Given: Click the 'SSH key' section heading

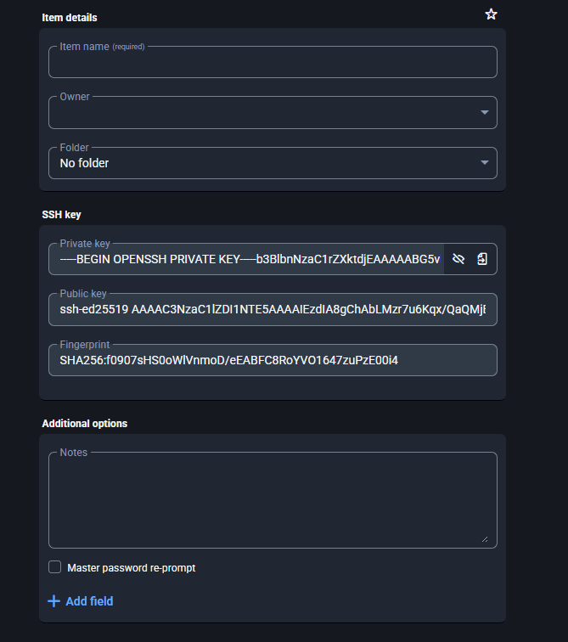Looking at the screenshot, I should [x=61, y=215].
